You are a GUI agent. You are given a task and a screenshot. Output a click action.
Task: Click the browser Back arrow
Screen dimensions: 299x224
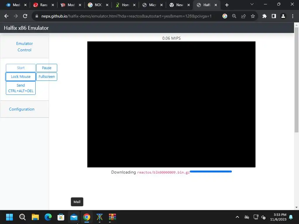pyautogui.click(x=6, y=16)
